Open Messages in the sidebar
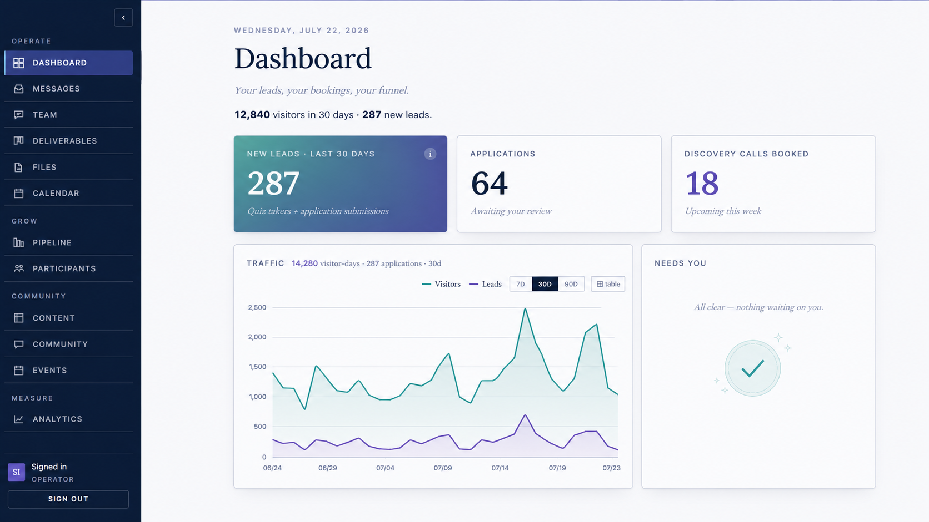This screenshot has width=929, height=522. (68, 89)
